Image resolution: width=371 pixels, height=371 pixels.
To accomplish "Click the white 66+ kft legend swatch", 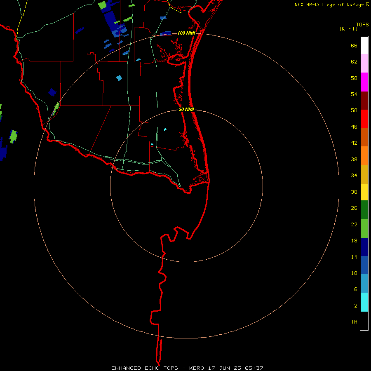I will pyautogui.click(x=364, y=45).
